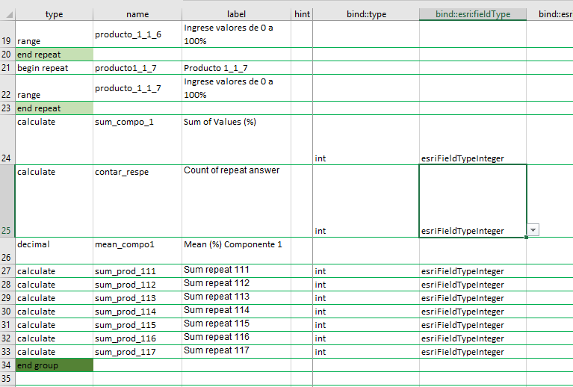573x387 pixels.
Task: Click the 'Ingrese valores de 0 a 100%' label in row 19
Action: click(x=236, y=34)
